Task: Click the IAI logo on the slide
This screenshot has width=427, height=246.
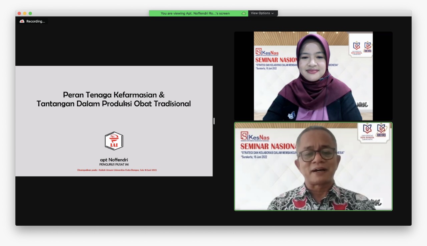Action: tap(114, 141)
